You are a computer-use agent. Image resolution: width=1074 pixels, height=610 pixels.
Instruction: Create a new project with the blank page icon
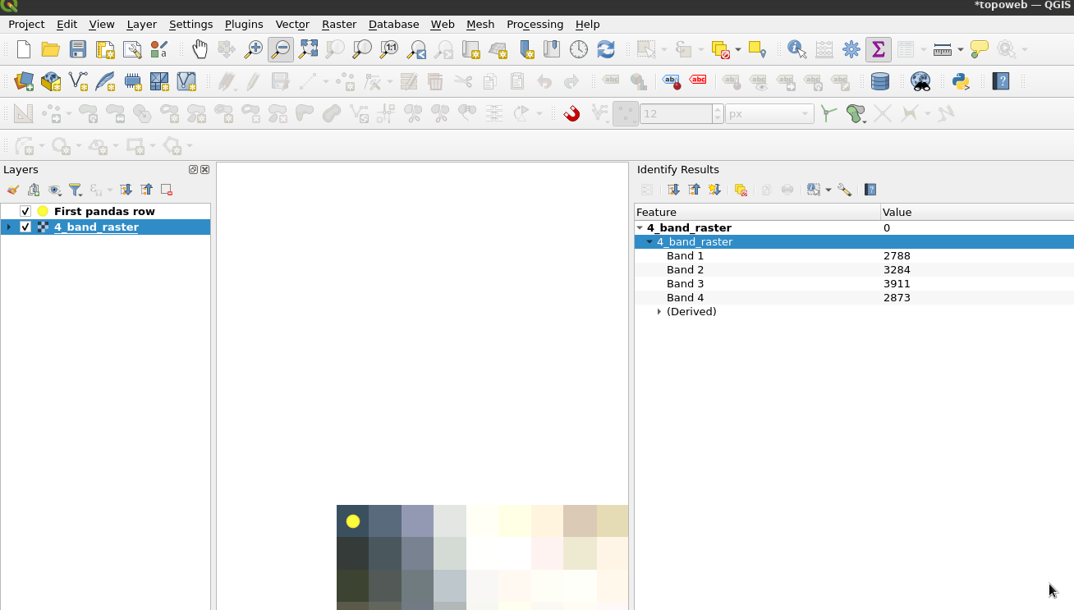click(x=24, y=49)
